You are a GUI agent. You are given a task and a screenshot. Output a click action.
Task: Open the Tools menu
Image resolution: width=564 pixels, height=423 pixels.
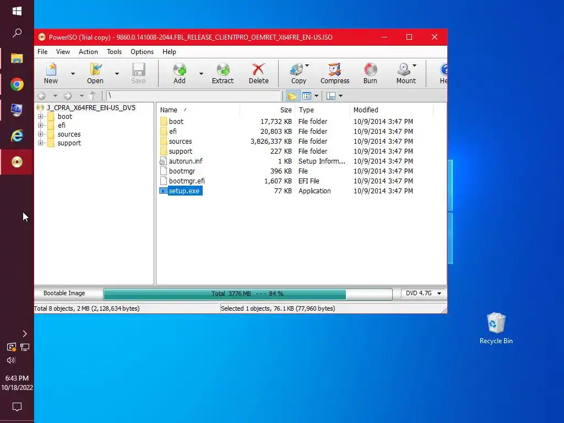pos(115,52)
